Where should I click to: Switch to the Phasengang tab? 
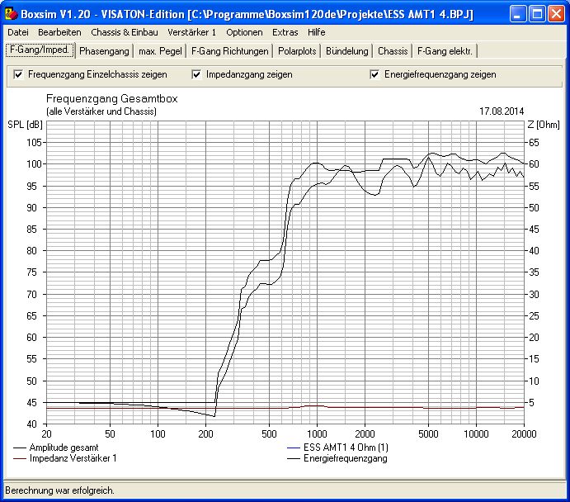pyautogui.click(x=104, y=51)
